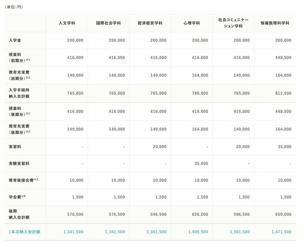
Task: Select the 情報数理科学科 column header
Action: click(275, 23)
